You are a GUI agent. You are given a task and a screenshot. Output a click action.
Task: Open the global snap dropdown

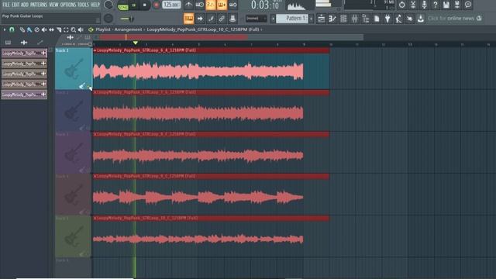256,19
